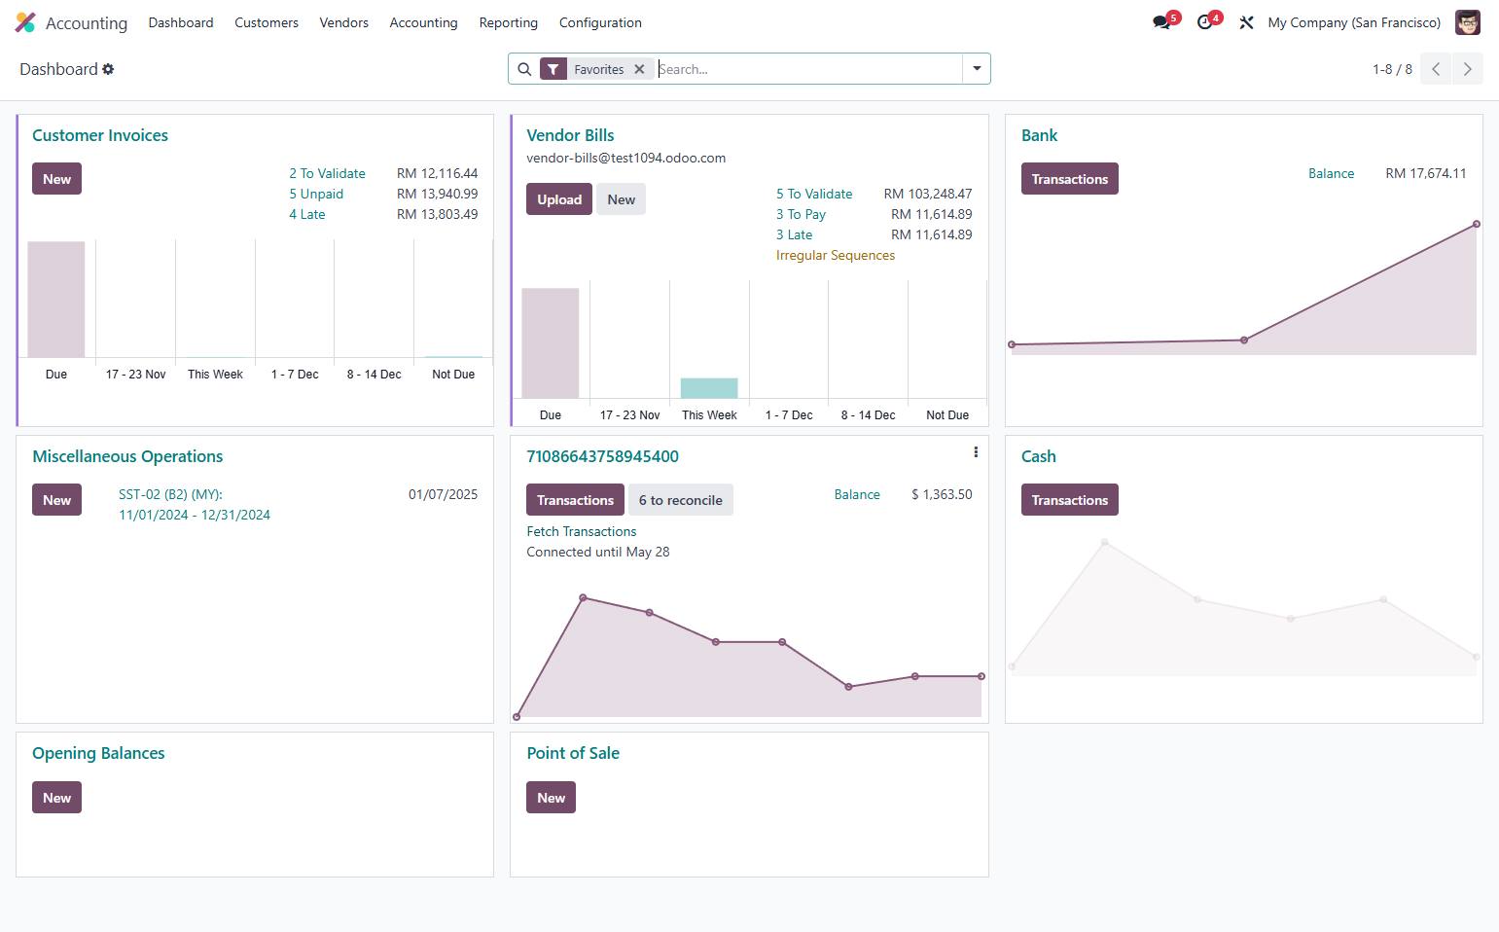Open the Opening Balances title
The height and width of the screenshot is (932, 1499).
98,753
